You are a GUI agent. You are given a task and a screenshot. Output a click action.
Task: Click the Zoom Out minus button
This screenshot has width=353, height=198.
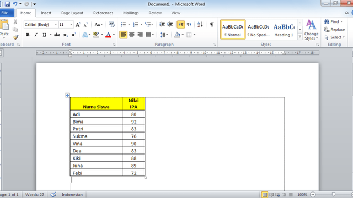coord(313,195)
